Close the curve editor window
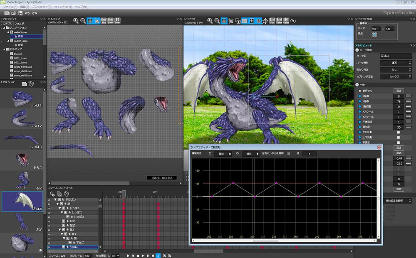416x258 pixels. (379, 147)
